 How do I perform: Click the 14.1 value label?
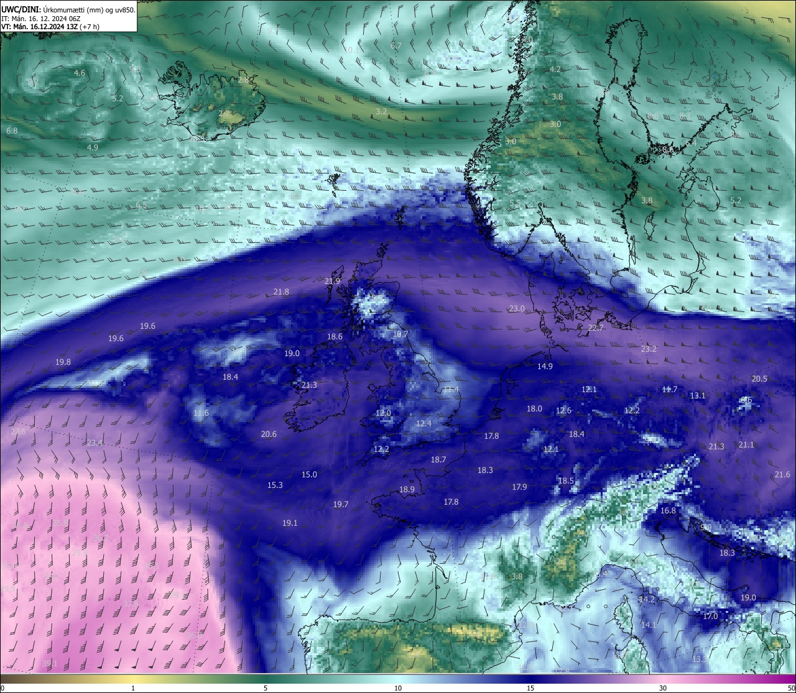(x=649, y=625)
